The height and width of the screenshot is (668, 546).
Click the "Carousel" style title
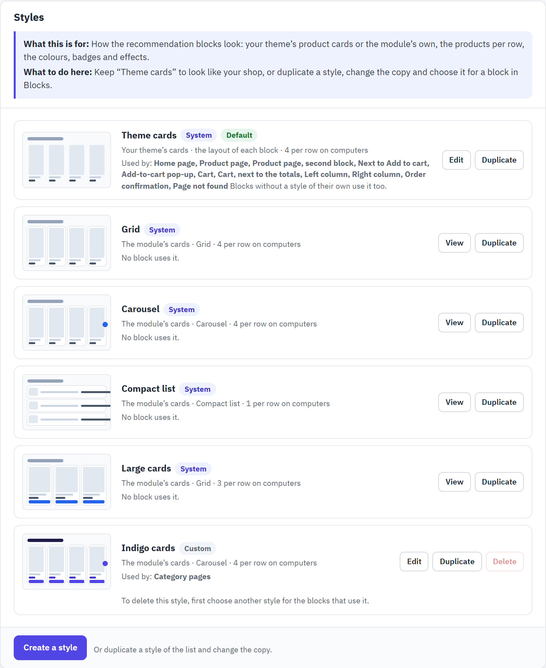[140, 309]
